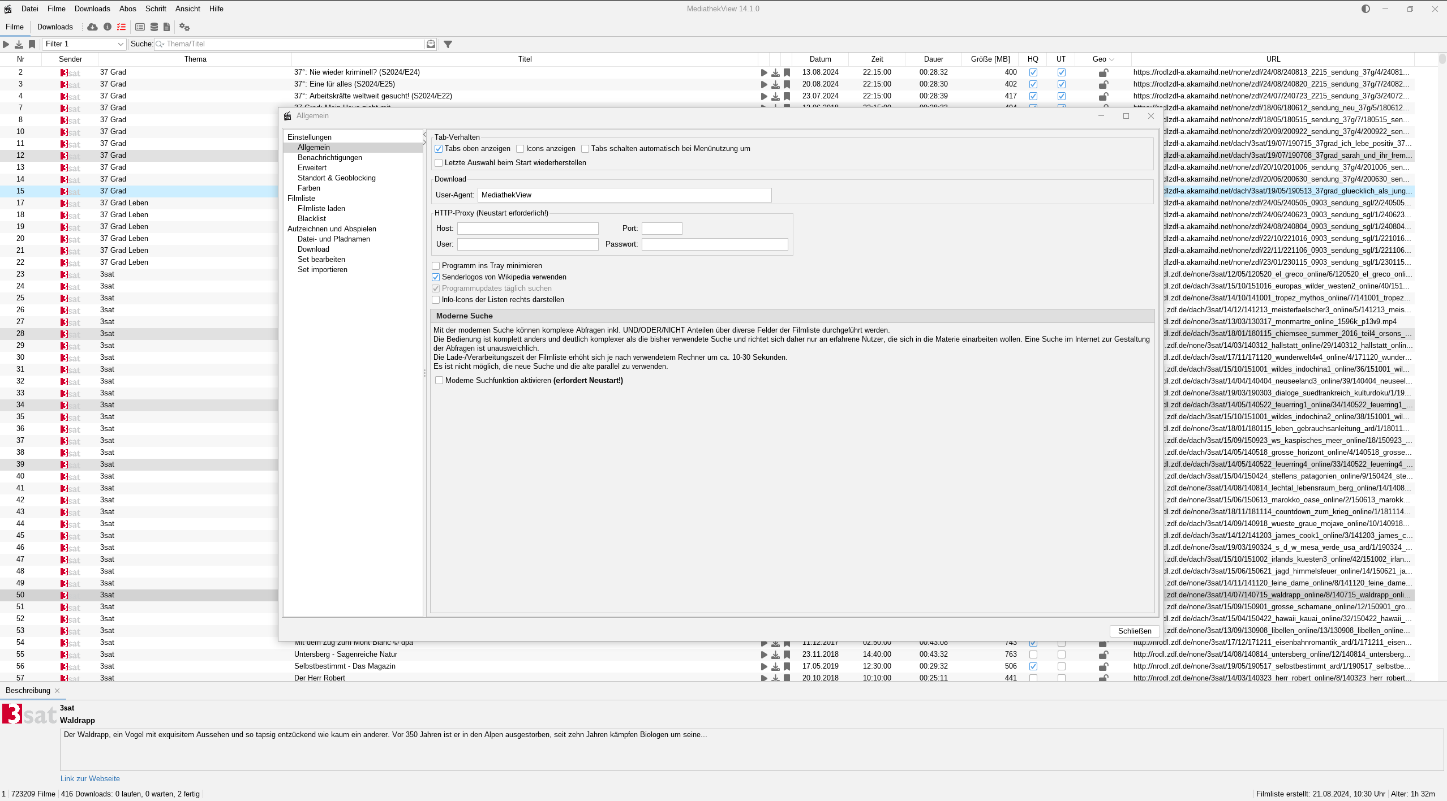Click the 3sat logo in description panel
The width and height of the screenshot is (1447, 801).
pos(29,714)
